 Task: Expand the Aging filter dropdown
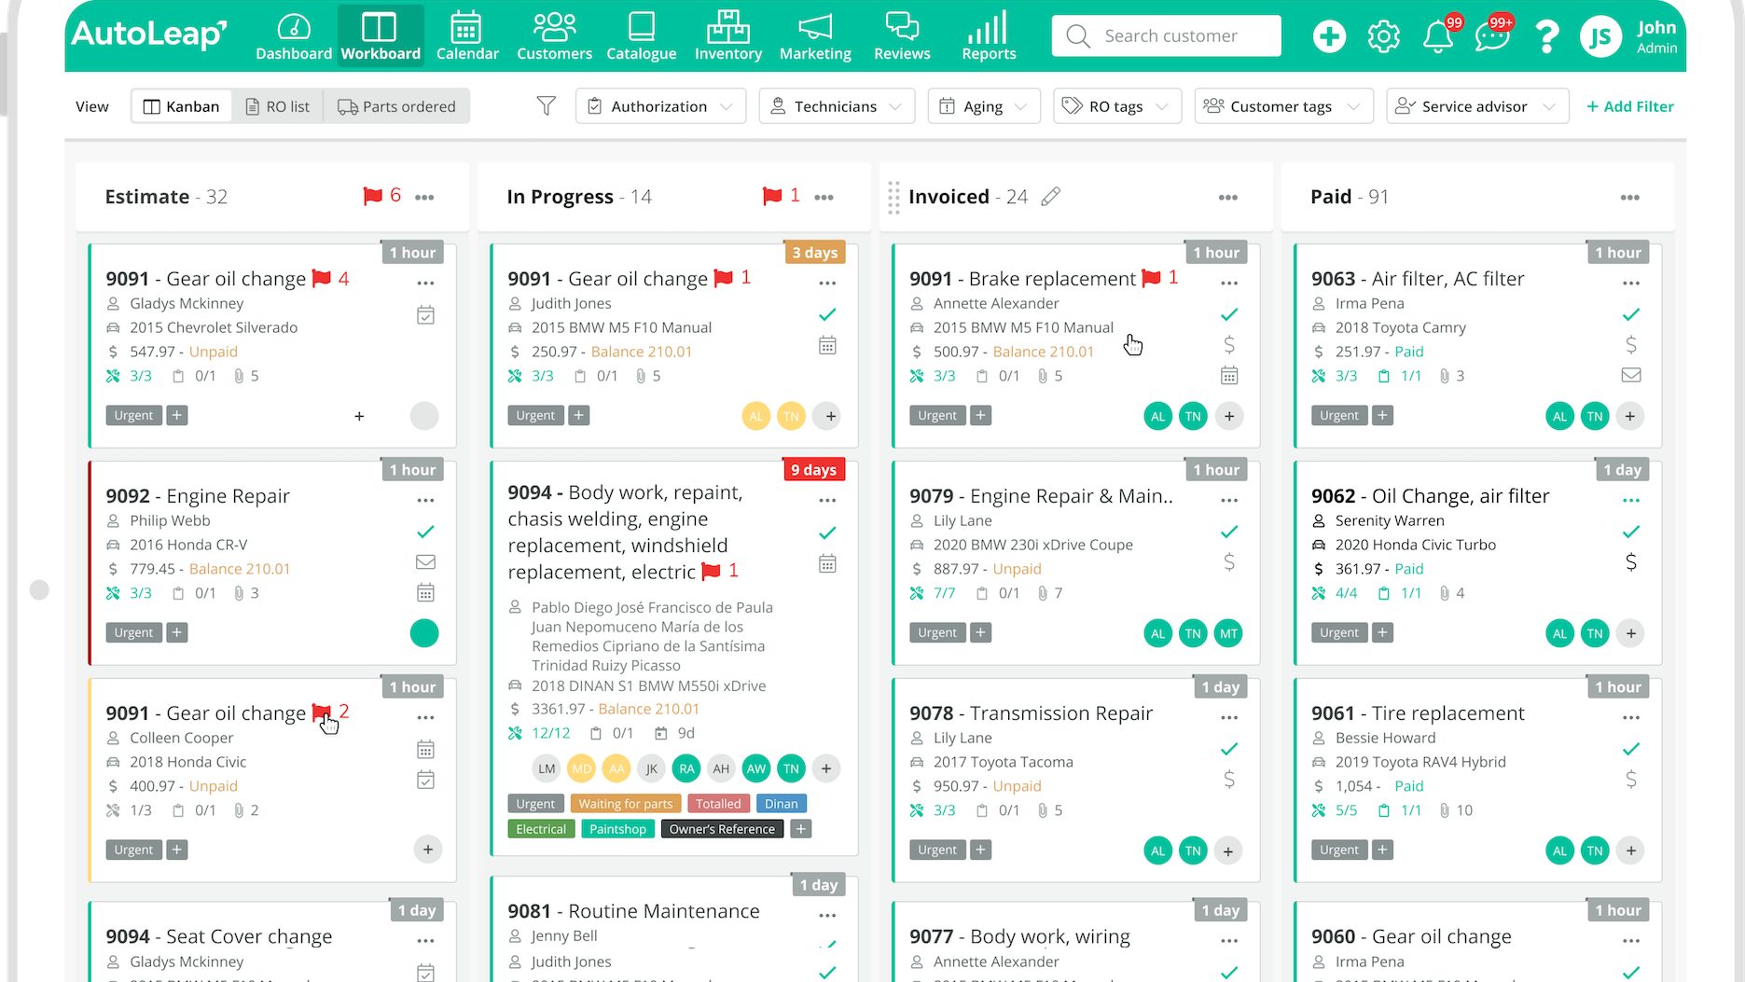coord(984,106)
